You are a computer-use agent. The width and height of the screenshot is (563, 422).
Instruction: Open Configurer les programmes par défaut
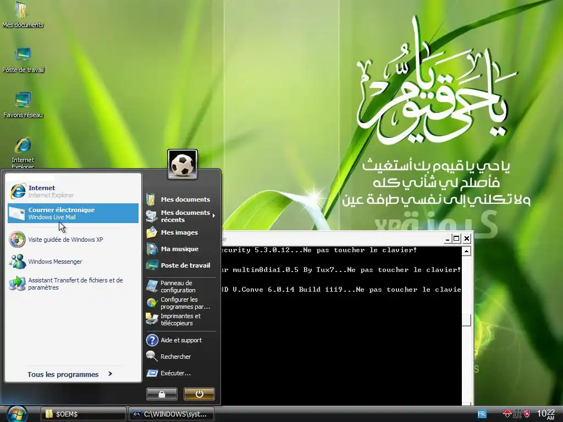pyautogui.click(x=180, y=303)
